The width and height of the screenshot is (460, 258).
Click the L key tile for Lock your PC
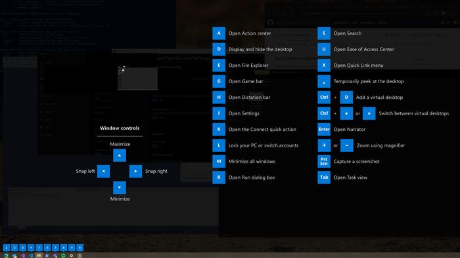(219, 145)
